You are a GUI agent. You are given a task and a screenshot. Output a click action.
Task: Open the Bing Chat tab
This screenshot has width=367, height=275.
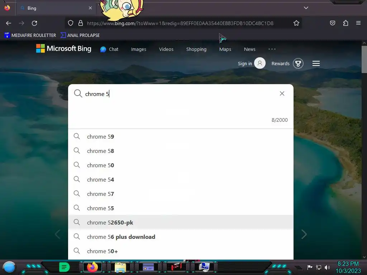tap(109, 49)
